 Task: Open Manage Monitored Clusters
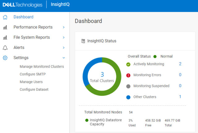pos(42,66)
